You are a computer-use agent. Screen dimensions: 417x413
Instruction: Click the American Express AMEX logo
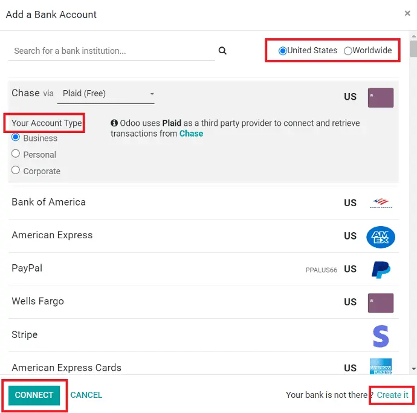point(381,237)
